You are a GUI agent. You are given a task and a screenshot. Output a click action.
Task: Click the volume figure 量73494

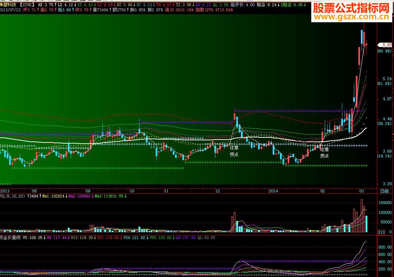point(101,10)
